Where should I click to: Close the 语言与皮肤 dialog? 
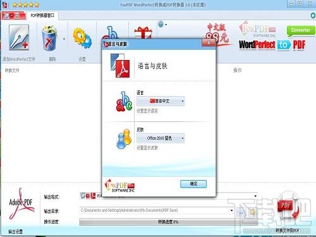pos(209,43)
